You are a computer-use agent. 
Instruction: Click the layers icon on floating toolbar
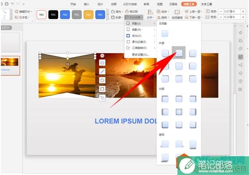coord(102,63)
